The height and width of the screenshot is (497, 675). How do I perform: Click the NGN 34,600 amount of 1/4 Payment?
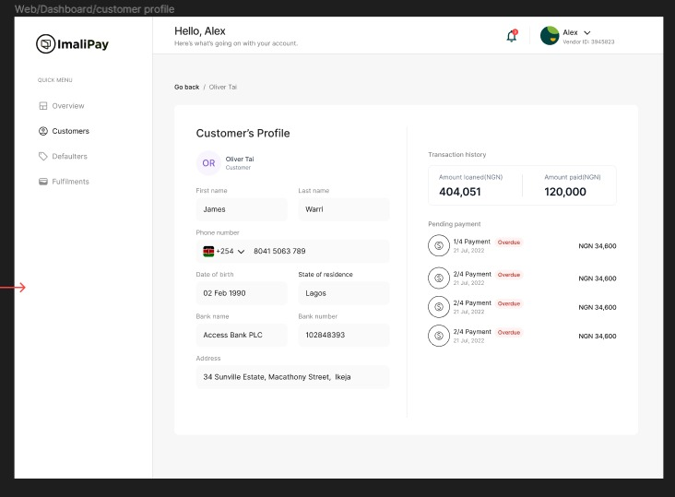point(598,246)
